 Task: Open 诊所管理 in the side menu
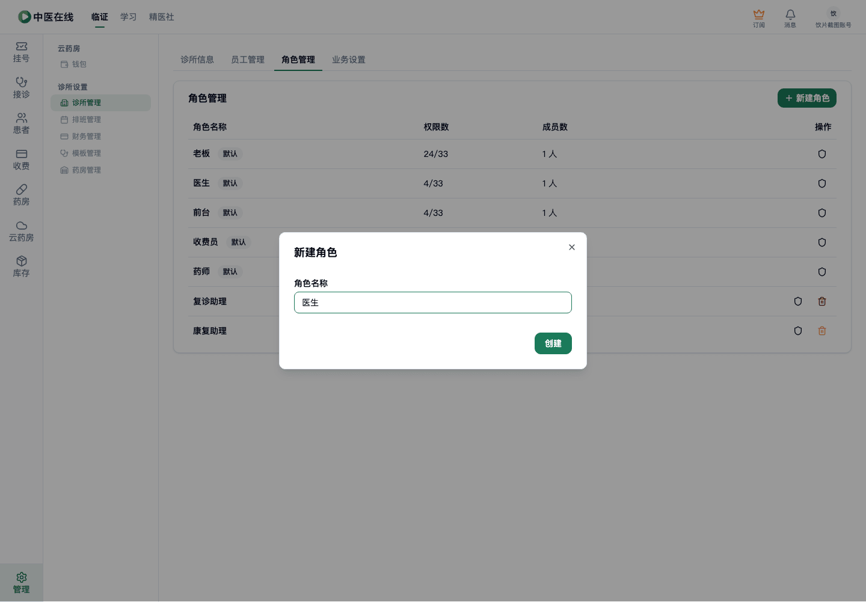coord(100,103)
